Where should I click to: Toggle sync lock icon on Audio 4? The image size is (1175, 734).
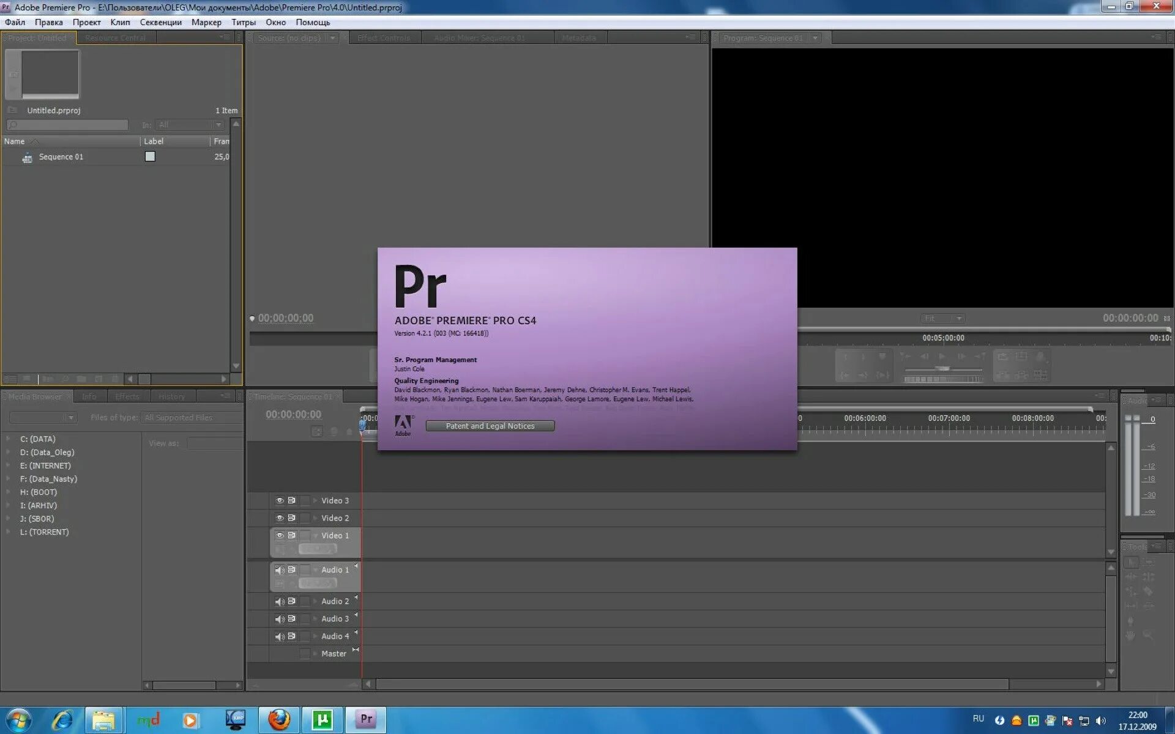coord(292,636)
